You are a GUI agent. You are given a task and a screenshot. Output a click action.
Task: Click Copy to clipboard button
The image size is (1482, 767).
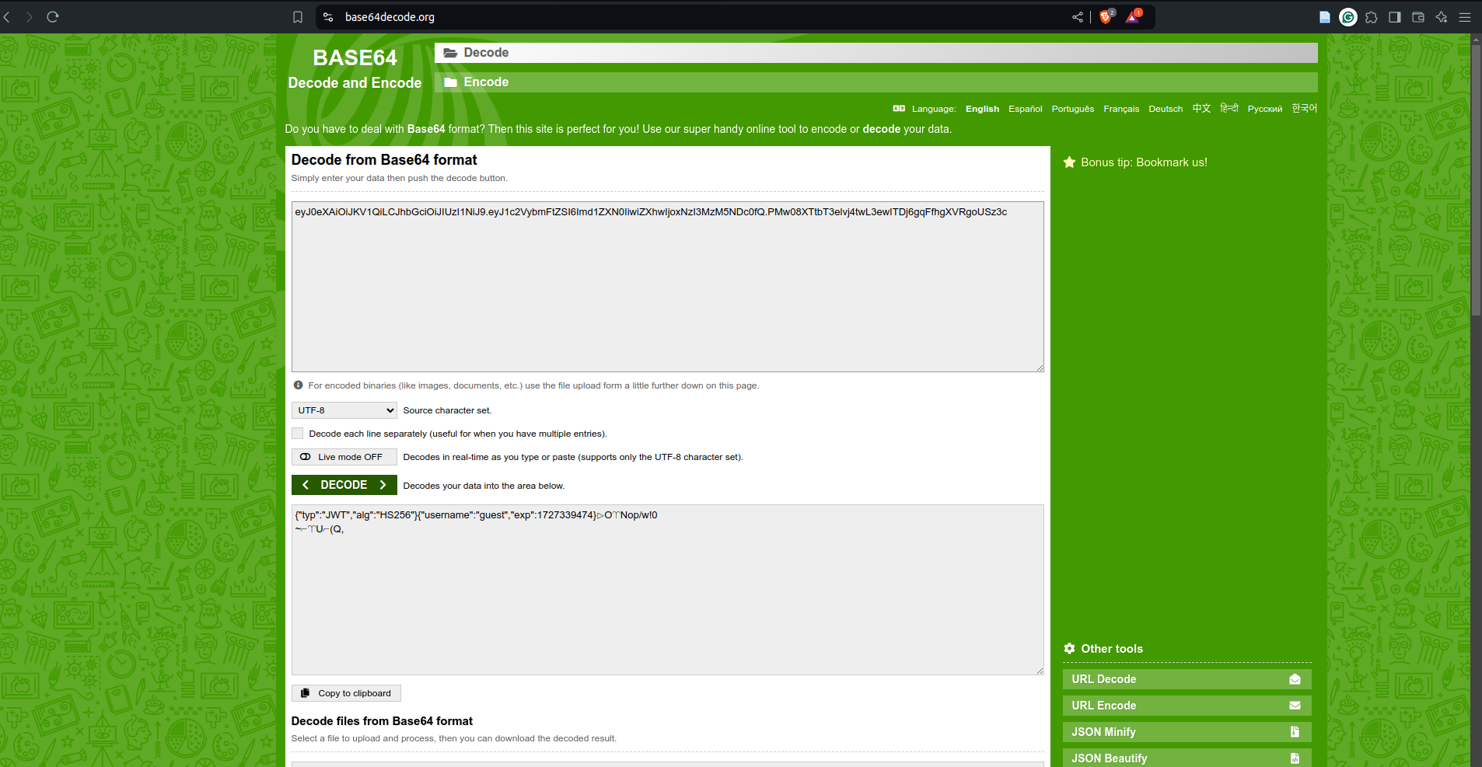346,693
